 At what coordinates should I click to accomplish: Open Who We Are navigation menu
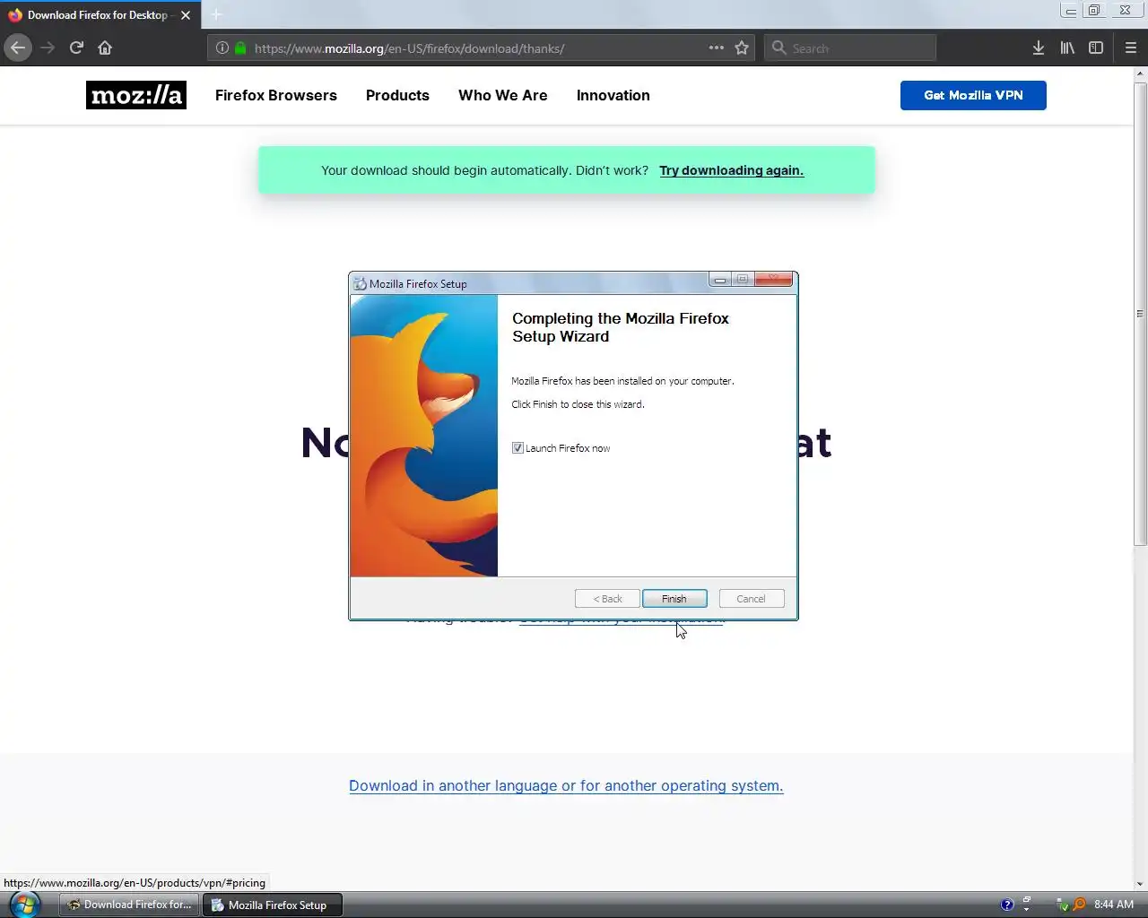pos(502,95)
